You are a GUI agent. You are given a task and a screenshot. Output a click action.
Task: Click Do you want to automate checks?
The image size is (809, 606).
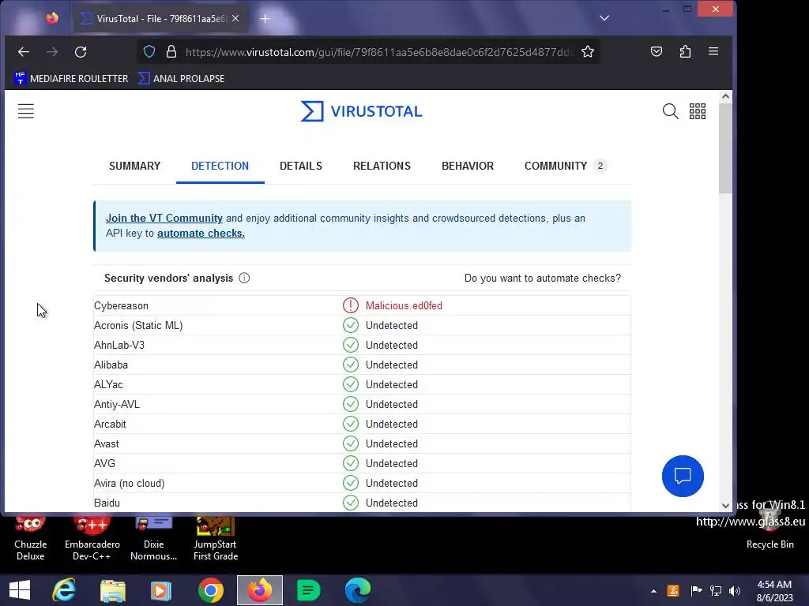coord(543,279)
